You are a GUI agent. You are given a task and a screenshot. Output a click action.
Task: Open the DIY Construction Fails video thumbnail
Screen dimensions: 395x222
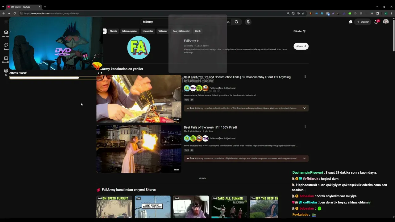(139, 99)
